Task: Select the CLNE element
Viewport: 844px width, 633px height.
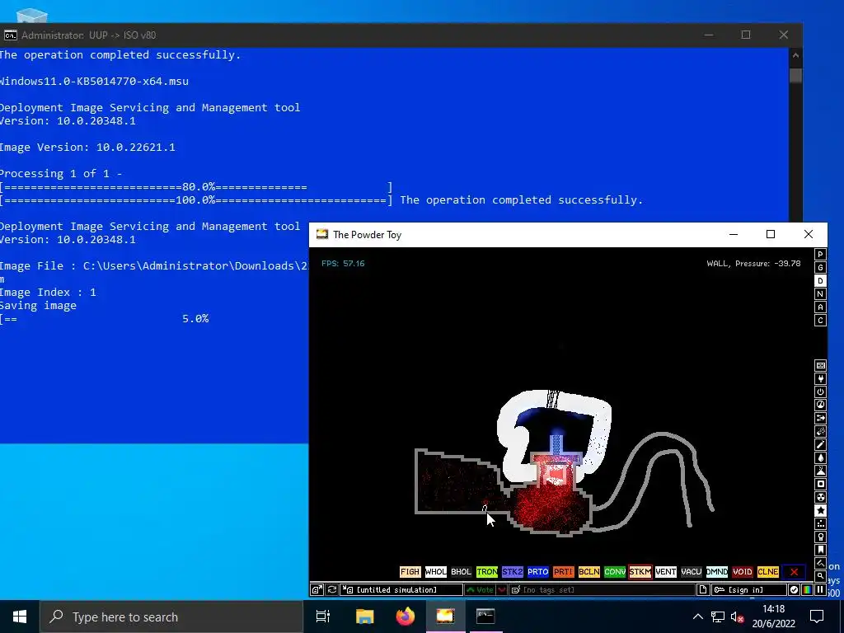Action: pyautogui.click(x=768, y=572)
